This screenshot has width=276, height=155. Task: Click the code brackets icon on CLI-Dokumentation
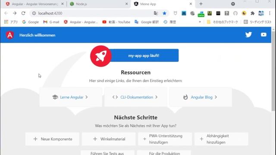[115, 97]
